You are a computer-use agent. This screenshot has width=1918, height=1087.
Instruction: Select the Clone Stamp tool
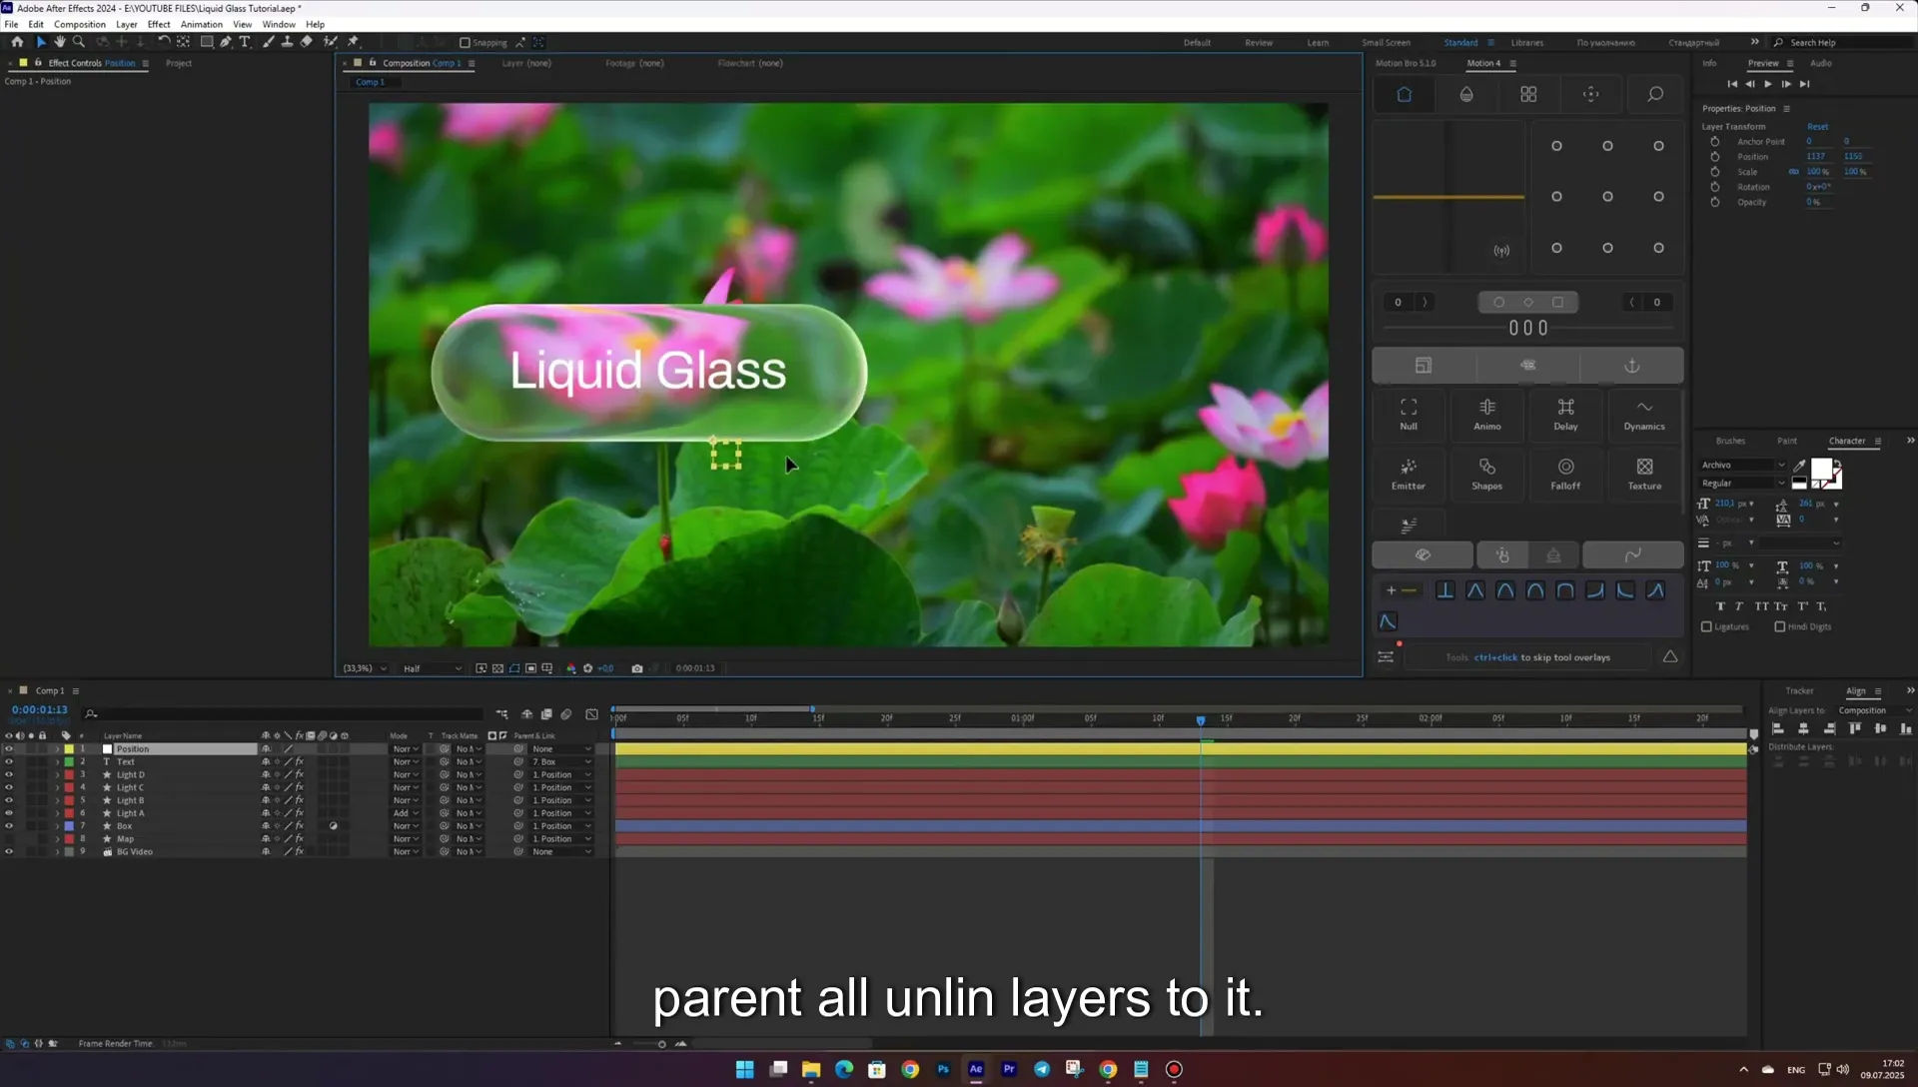tap(288, 42)
